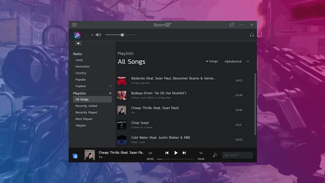325x183 pixels.
Task: Click the "03:31" duration of Chop Suey!
Action: coord(238,125)
